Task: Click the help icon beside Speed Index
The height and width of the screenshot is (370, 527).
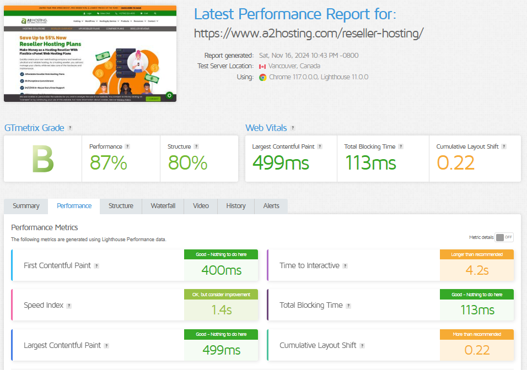Action: tap(69, 306)
